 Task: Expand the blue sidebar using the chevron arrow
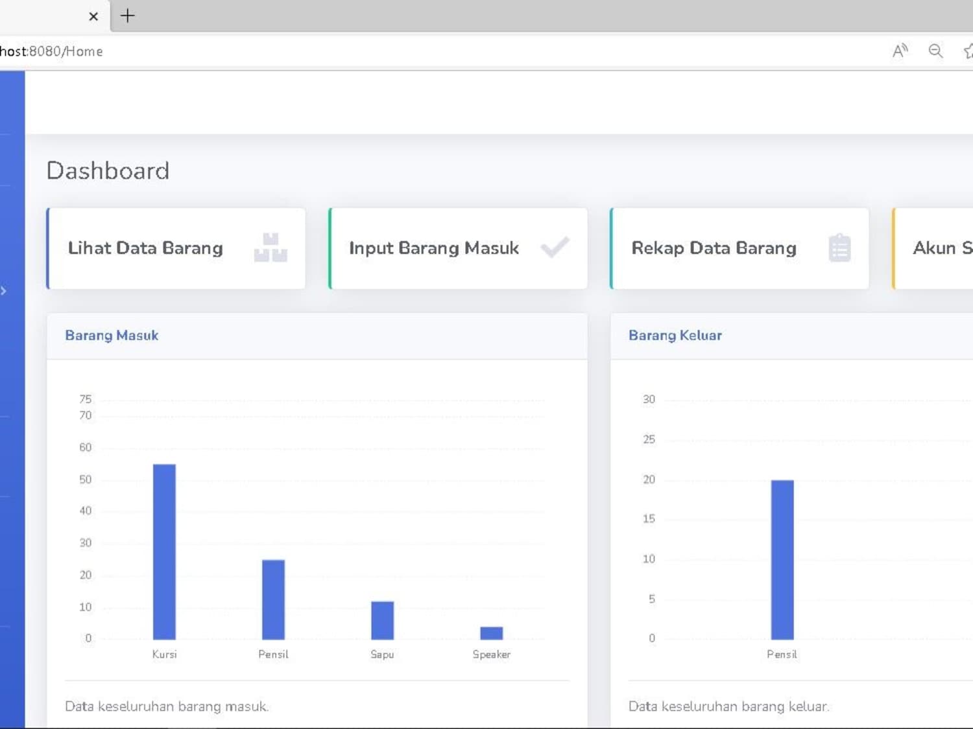(4, 291)
